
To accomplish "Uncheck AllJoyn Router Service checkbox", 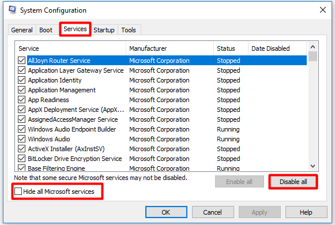I will point(21,61).
